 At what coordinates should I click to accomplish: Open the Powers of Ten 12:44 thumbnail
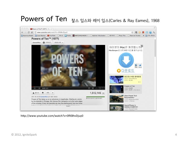click(x=116, y=89)
